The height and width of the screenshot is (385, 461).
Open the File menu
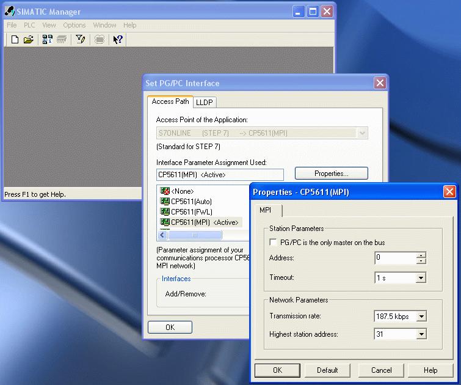pyautogui.click(x=12, y=25)
